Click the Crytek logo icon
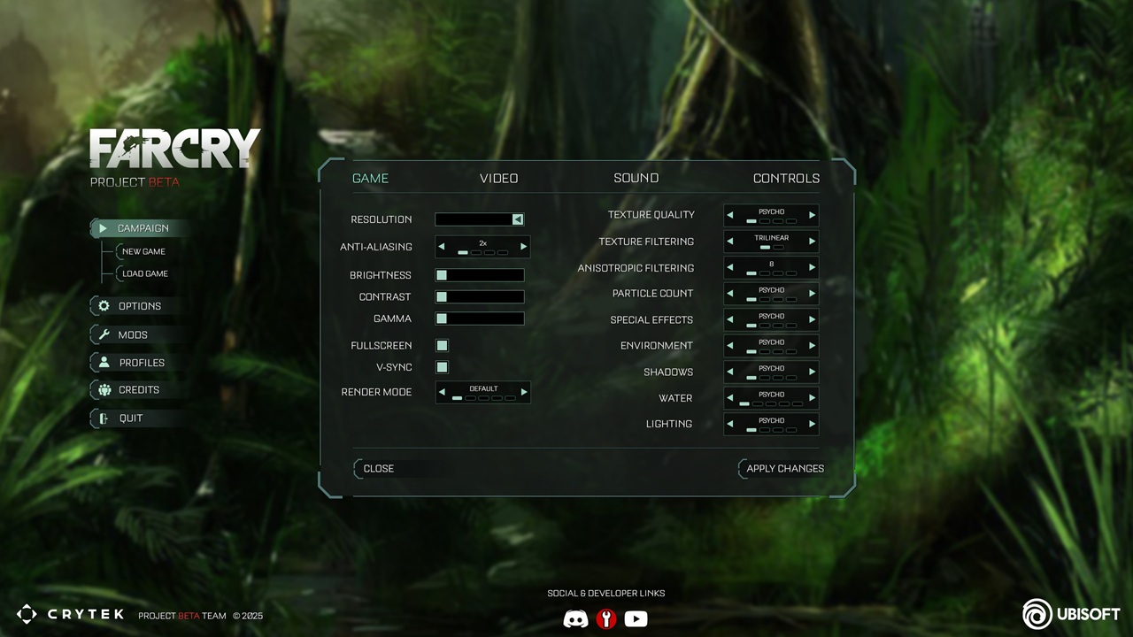The image size is (1133, 637). coord(27,614)
